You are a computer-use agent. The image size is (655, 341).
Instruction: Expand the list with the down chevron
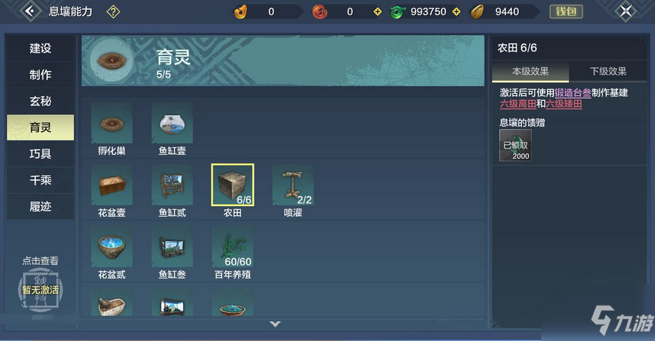(275, 324)
